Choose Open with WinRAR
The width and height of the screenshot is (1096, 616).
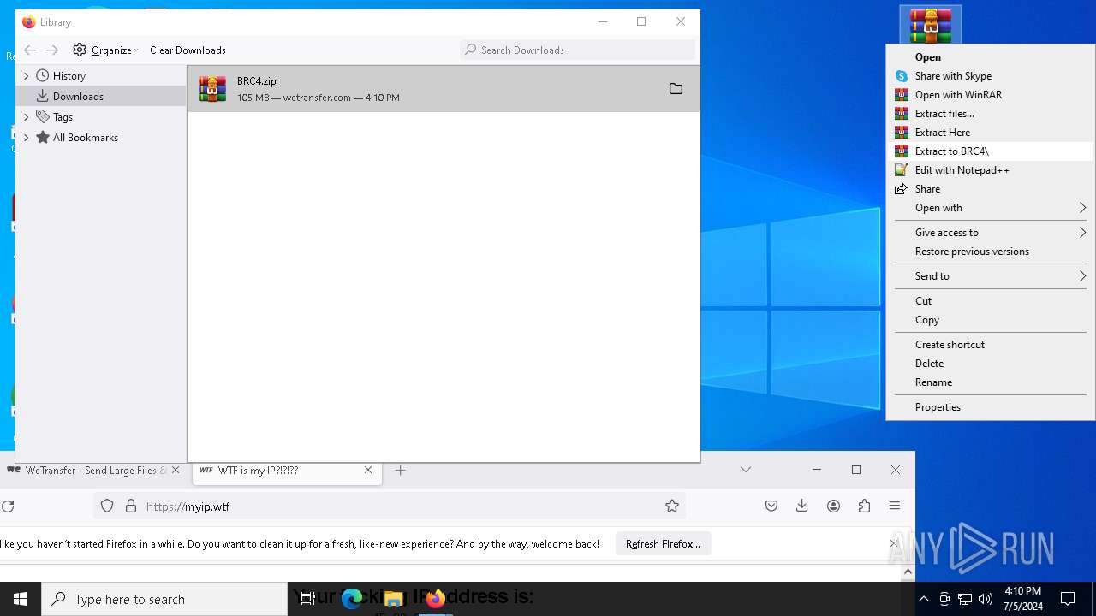coord(990,95)
